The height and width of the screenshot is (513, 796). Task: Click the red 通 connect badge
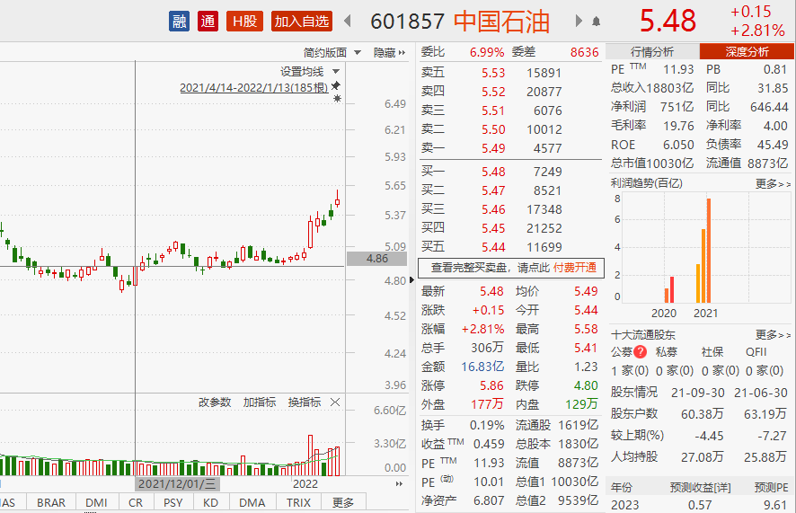[x=208, y=22]
